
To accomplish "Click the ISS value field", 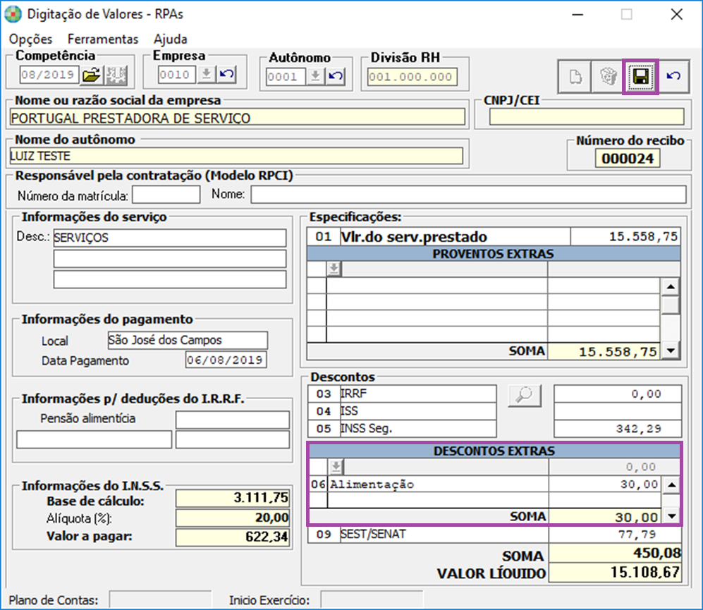I will pos(618,411).
